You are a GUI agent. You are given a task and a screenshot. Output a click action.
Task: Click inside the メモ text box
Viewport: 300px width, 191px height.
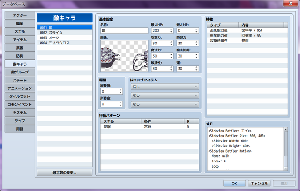[x=246, y=149]
